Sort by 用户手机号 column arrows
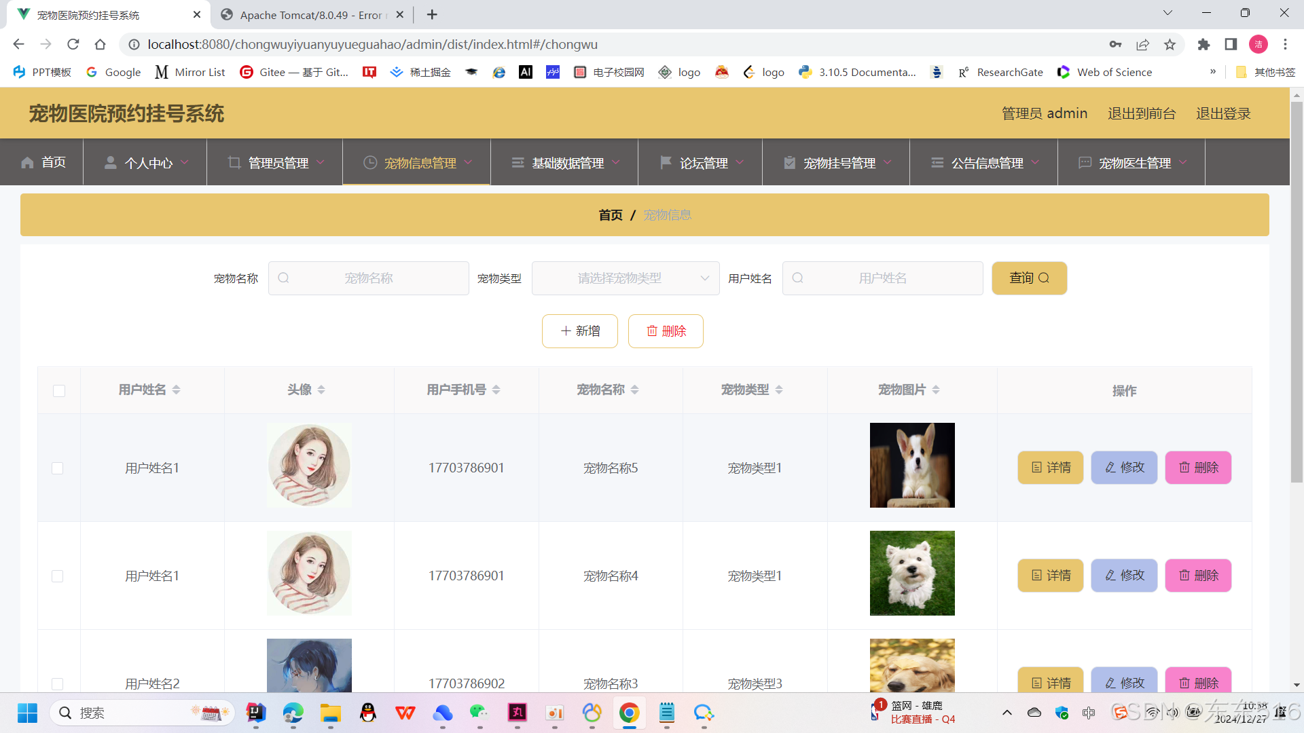Screen dimensions: 1304x733 (x=496, y=390)
